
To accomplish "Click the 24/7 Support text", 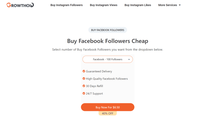I will click(x=94, y=94).
